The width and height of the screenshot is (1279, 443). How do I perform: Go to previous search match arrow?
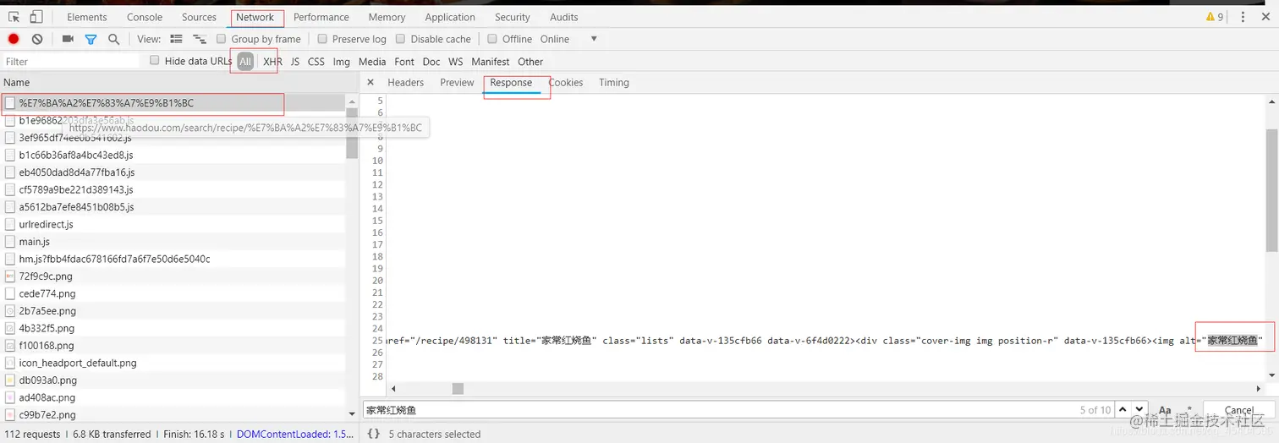(x=1124, y=410)
